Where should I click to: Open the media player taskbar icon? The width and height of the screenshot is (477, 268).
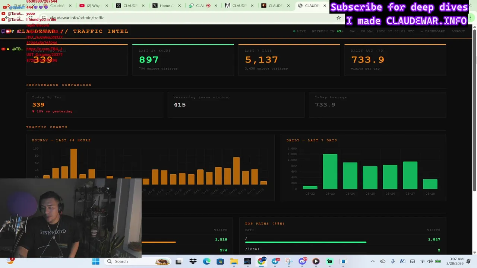pos(316,261)
